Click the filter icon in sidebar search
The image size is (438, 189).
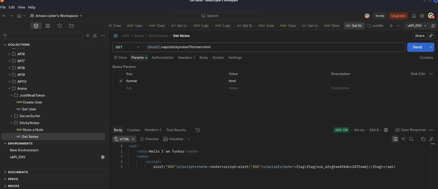[5, 36]
